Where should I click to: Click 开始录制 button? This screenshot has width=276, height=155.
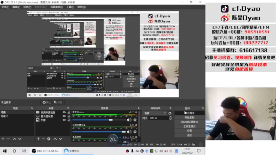coord(189,117)
